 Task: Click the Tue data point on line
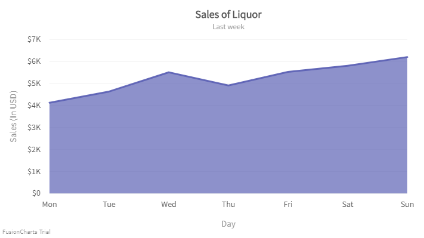pos(109,91)
